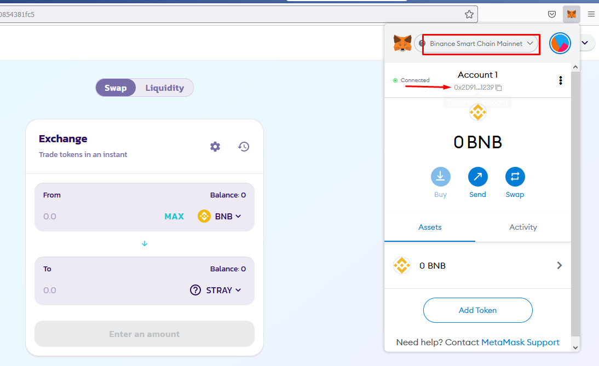This screenshot has height=366, width=599.
Task: Click the Send arrow icon
Action: pyautogui.click(x=478, y=177)
